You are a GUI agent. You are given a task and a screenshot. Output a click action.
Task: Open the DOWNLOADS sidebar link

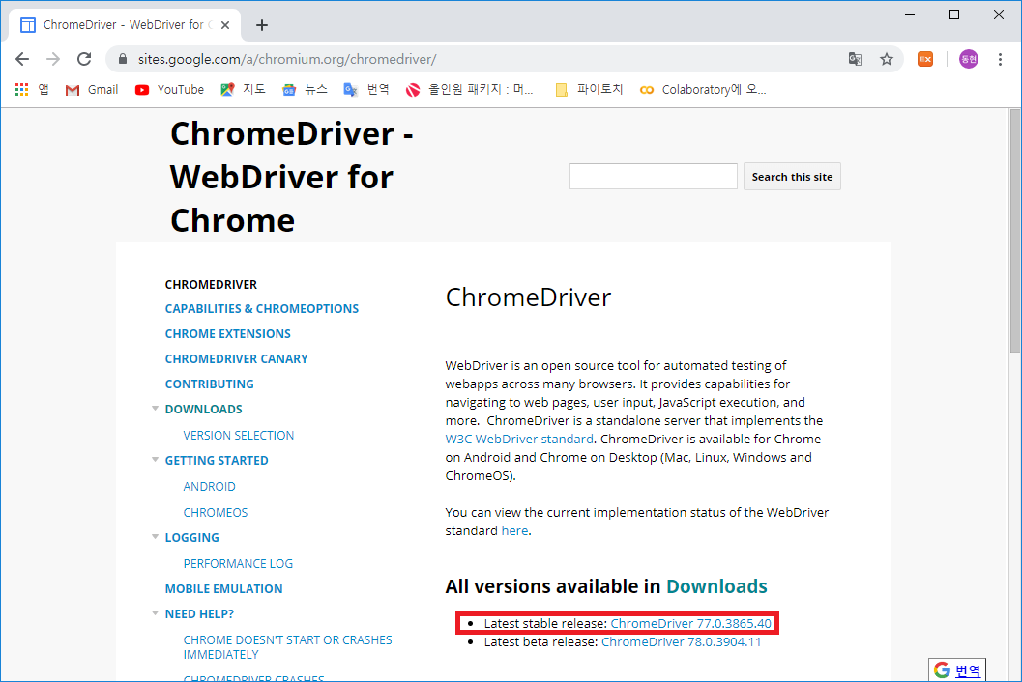pos(203,409)
